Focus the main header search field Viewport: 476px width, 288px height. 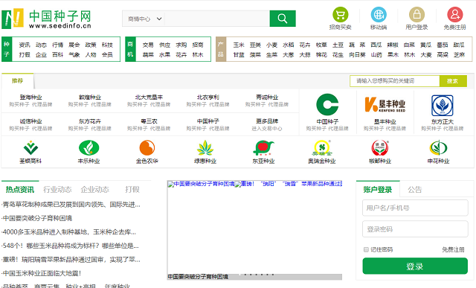coord(217,19)
